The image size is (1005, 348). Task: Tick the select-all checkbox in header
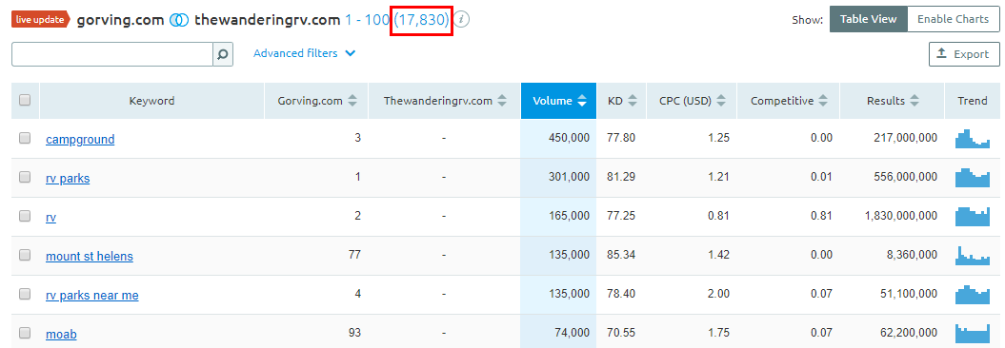pos(25,100)
